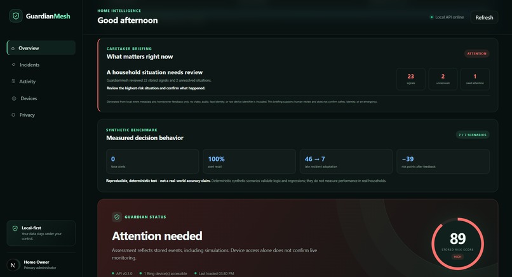Click the Good afternoon heading
512x277 pixels.
click(127, 20)
